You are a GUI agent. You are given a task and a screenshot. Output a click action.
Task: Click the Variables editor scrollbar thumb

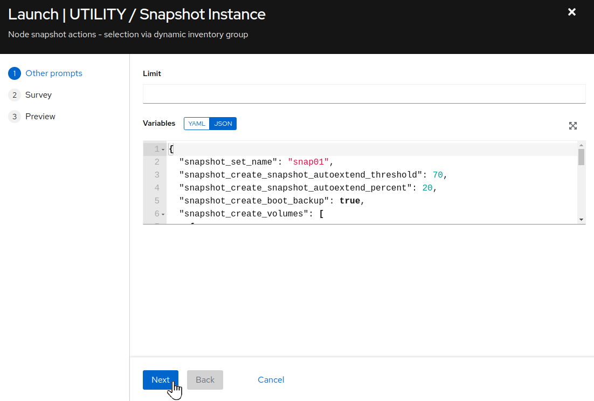point(581,157)
